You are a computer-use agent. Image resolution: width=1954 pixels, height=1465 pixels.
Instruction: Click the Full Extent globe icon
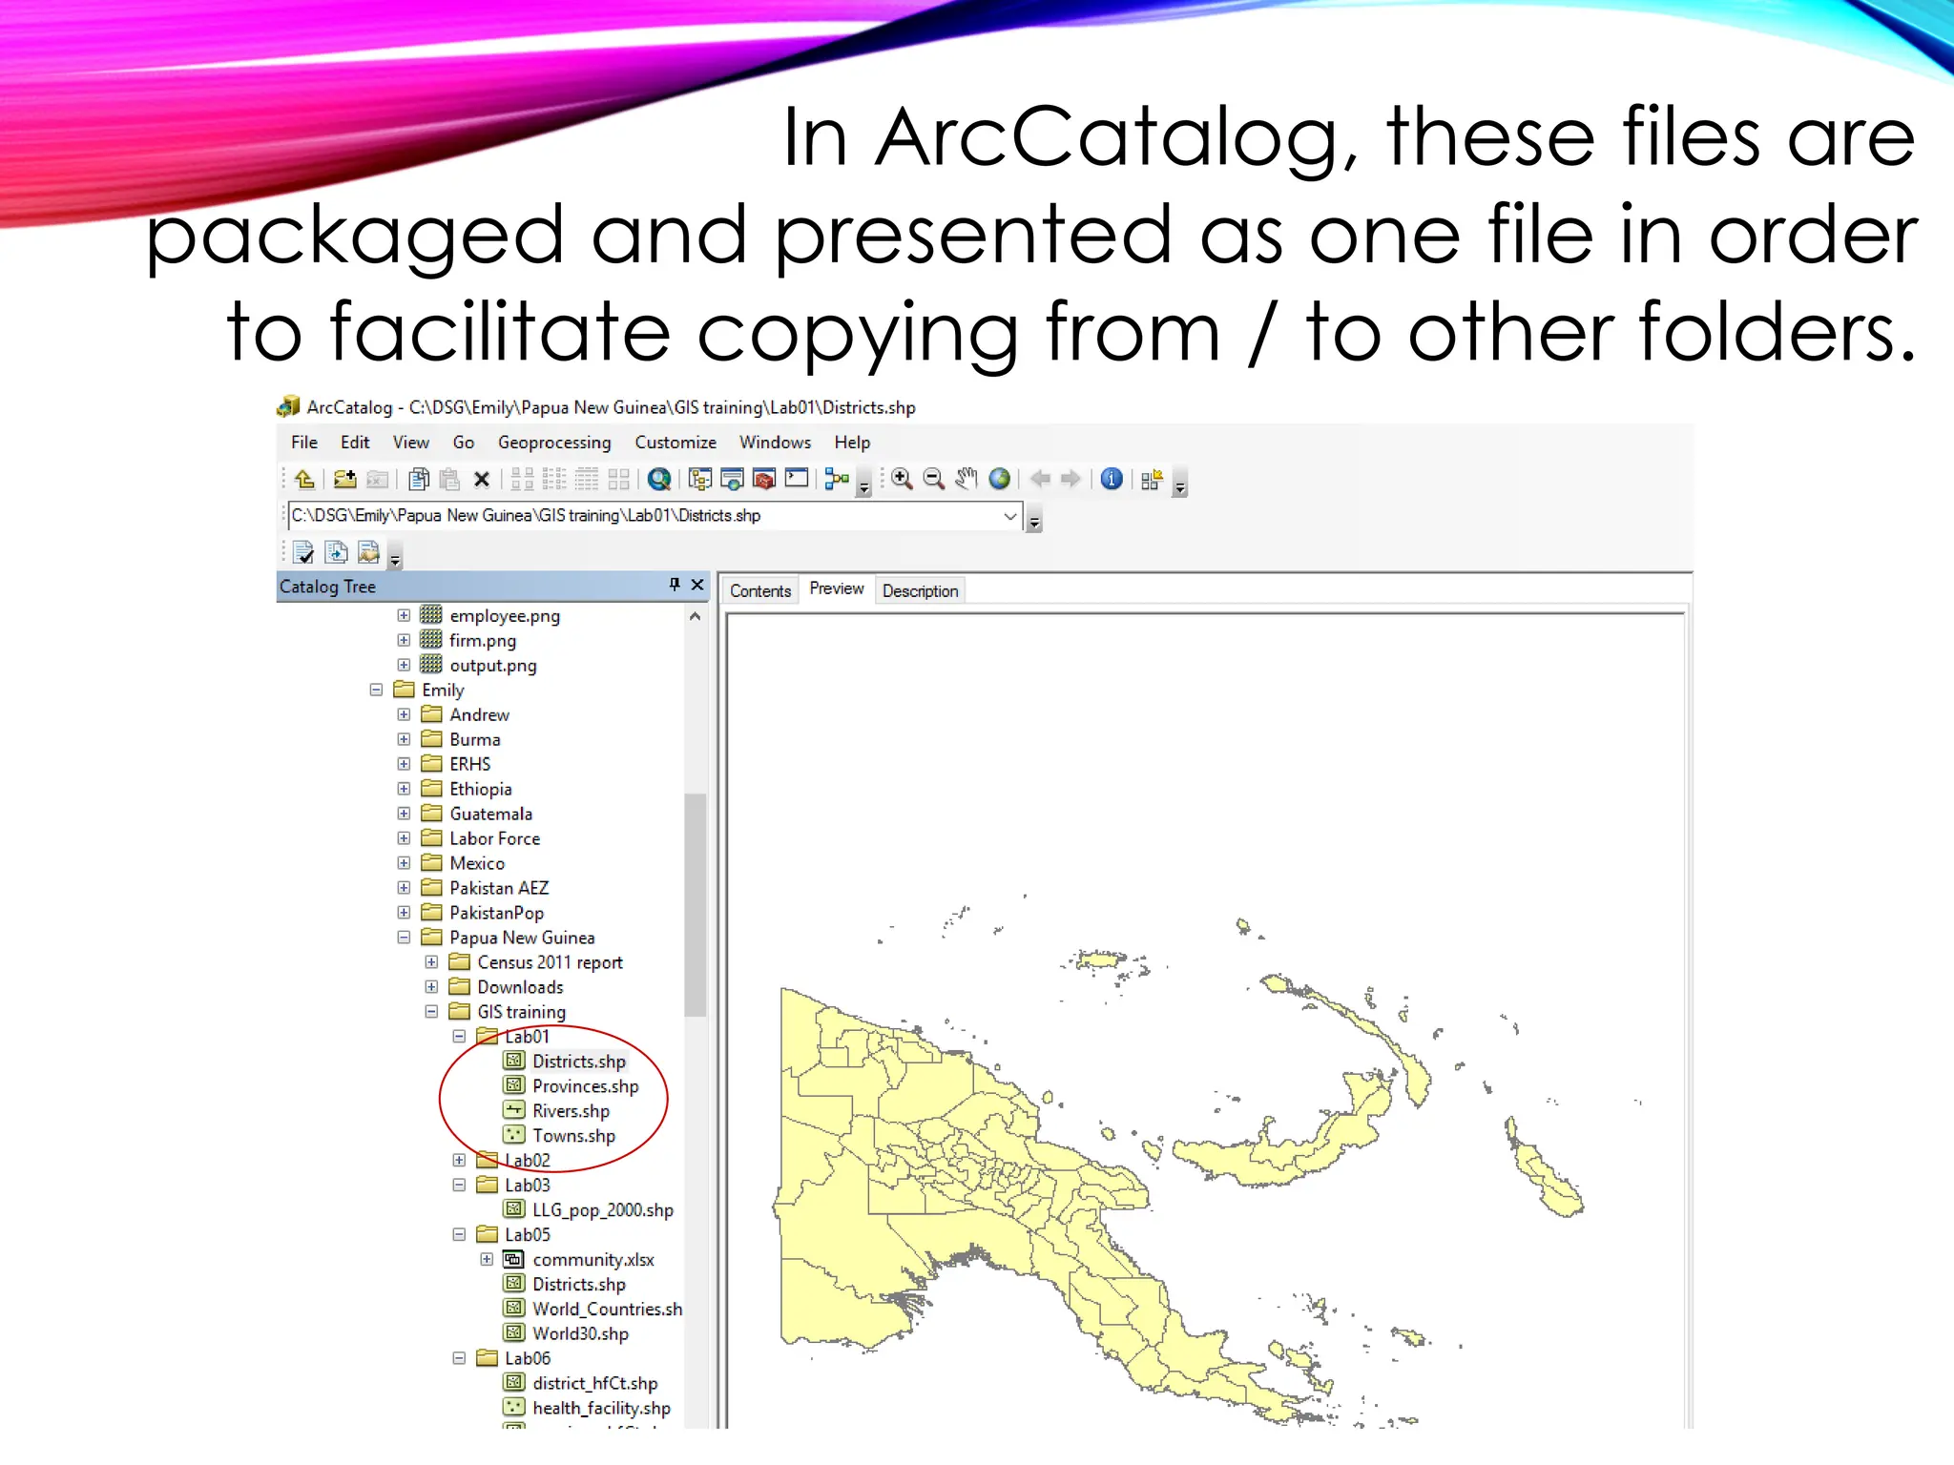point(999,479)
